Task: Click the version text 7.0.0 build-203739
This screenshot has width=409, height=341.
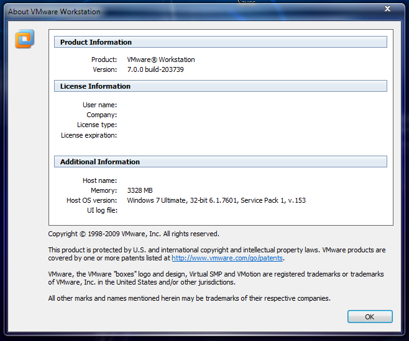Action: tap(155, 69)
